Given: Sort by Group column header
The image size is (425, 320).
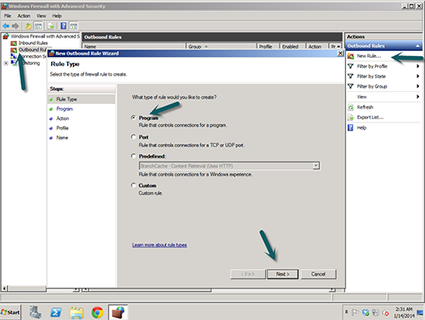Looking at the screenshot, I should (x=221, y=47).
